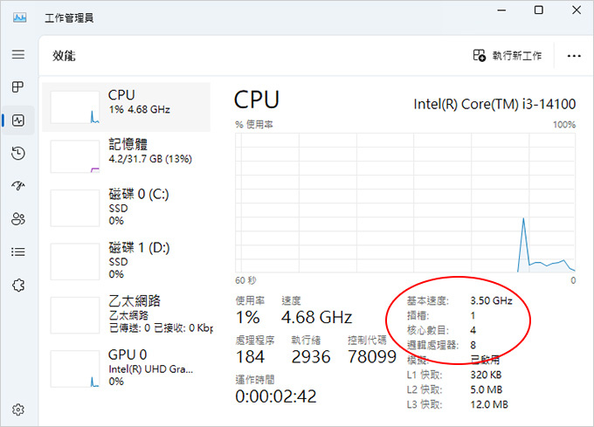Select the CPU 1% 4.68 GHz resource item
Viewport: 594px width, 427px height.
pyautogui.click(x=126, y=107)
